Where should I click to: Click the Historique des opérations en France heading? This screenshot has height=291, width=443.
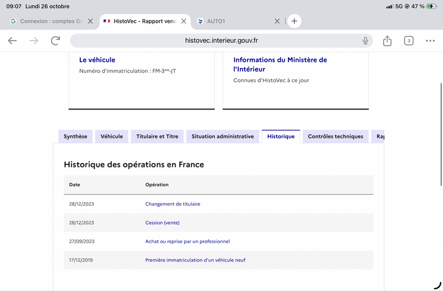133,164
